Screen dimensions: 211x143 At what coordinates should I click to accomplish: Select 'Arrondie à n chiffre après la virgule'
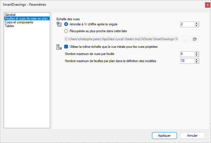66,24
